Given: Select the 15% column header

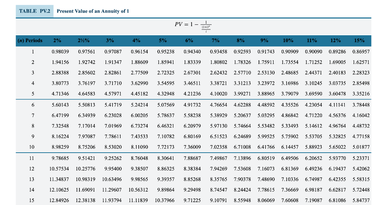Looking at the screenshot, I should pos(359,41).
